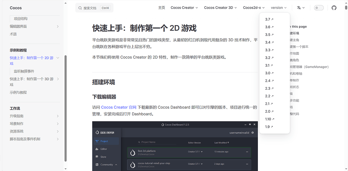
Task: Expand the 编辑器界面 sidebar chevron
Action: click(x=57, y=26)
